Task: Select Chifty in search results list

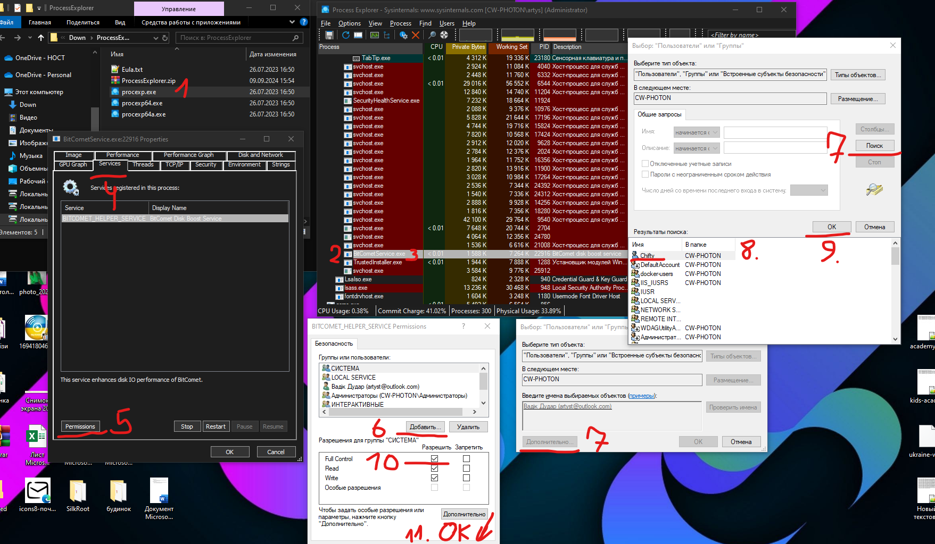Action: click(x=647, y=256)
